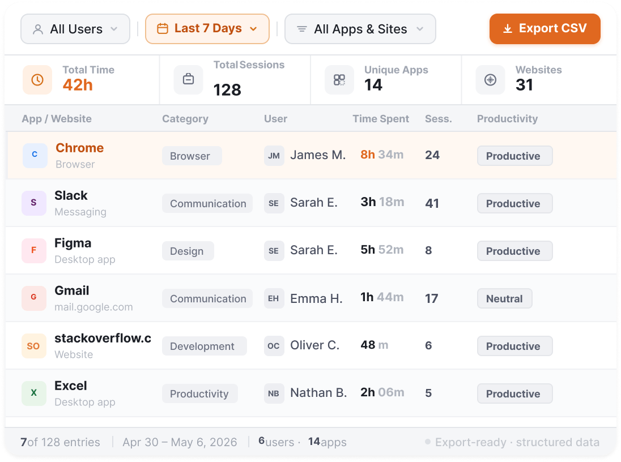Click Productive badge in Slack row
Screen dimensions: 621x462
tap(514, 203)
